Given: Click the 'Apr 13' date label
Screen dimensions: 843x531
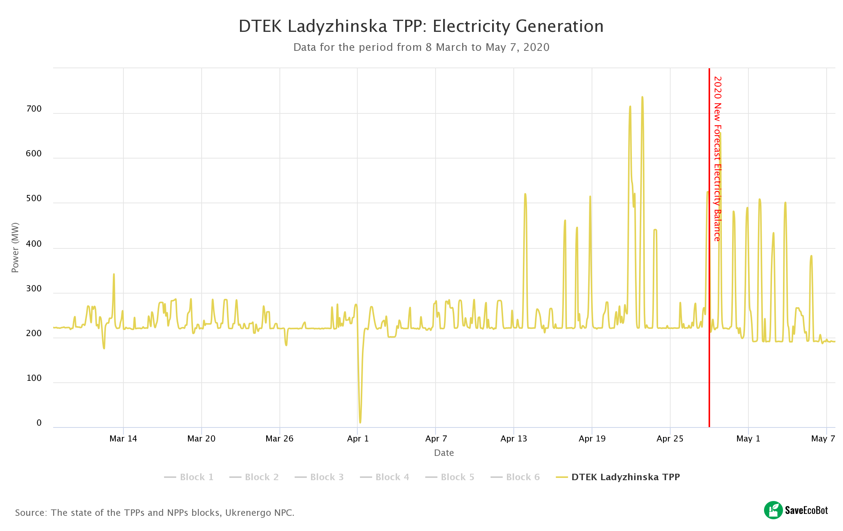Looking at the screenshot, I should pyautogui.click(x=514, y=439).
